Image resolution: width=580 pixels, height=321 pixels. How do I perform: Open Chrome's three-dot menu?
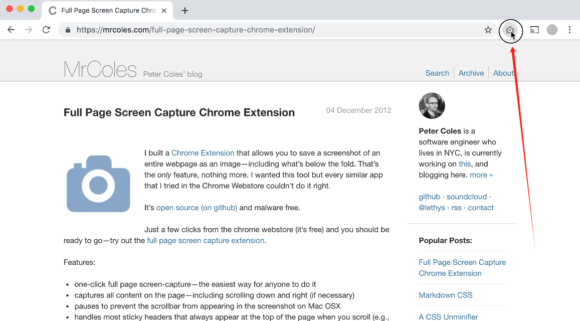[x=569, y=30]
